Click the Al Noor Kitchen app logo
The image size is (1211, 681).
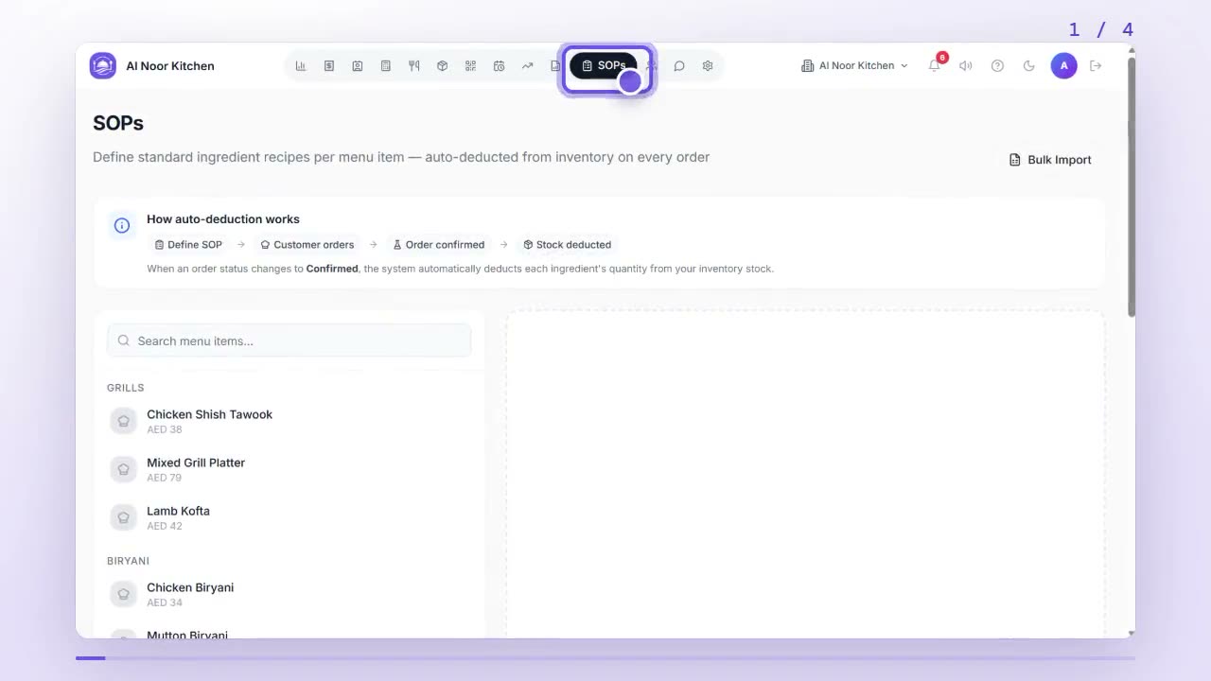click(103, 66)
